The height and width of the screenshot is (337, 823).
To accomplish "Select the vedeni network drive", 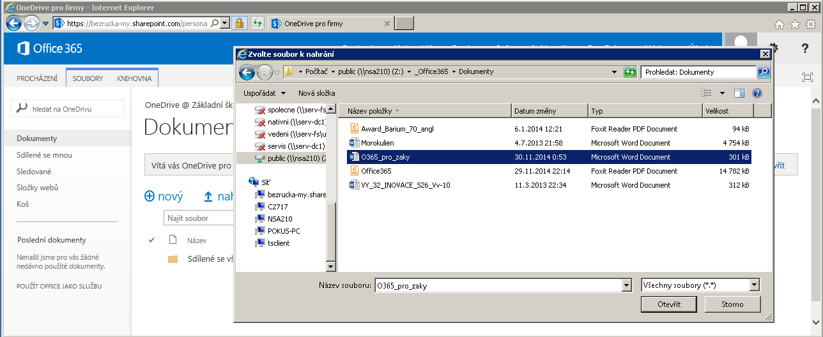I will pos(291,134).
